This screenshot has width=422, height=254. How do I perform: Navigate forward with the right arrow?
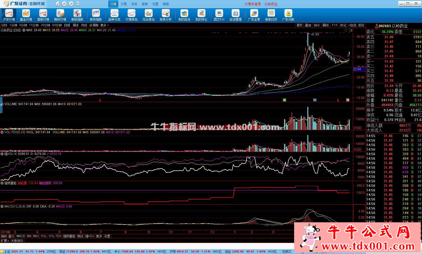tap(71, 4)
